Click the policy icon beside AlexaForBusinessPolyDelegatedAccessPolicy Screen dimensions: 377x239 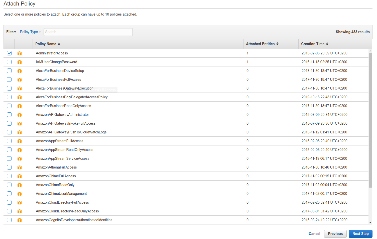point(20,97)
